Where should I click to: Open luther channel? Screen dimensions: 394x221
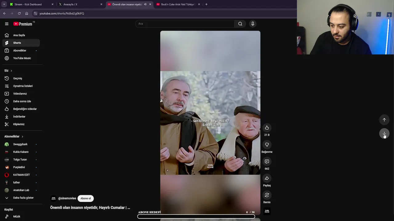21,183
